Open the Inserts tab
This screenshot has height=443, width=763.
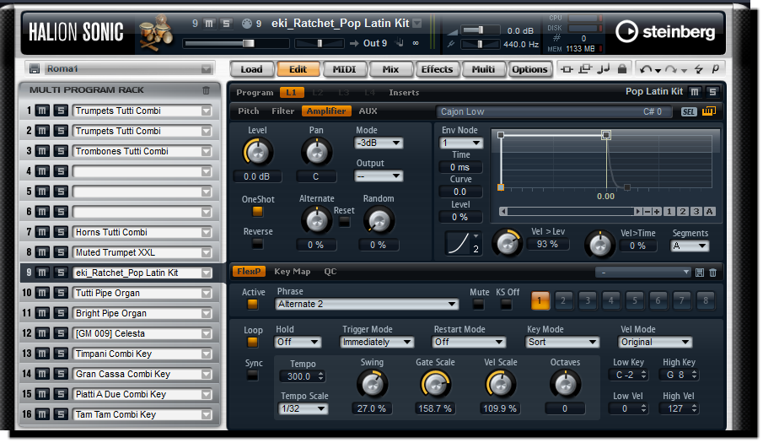404,93
